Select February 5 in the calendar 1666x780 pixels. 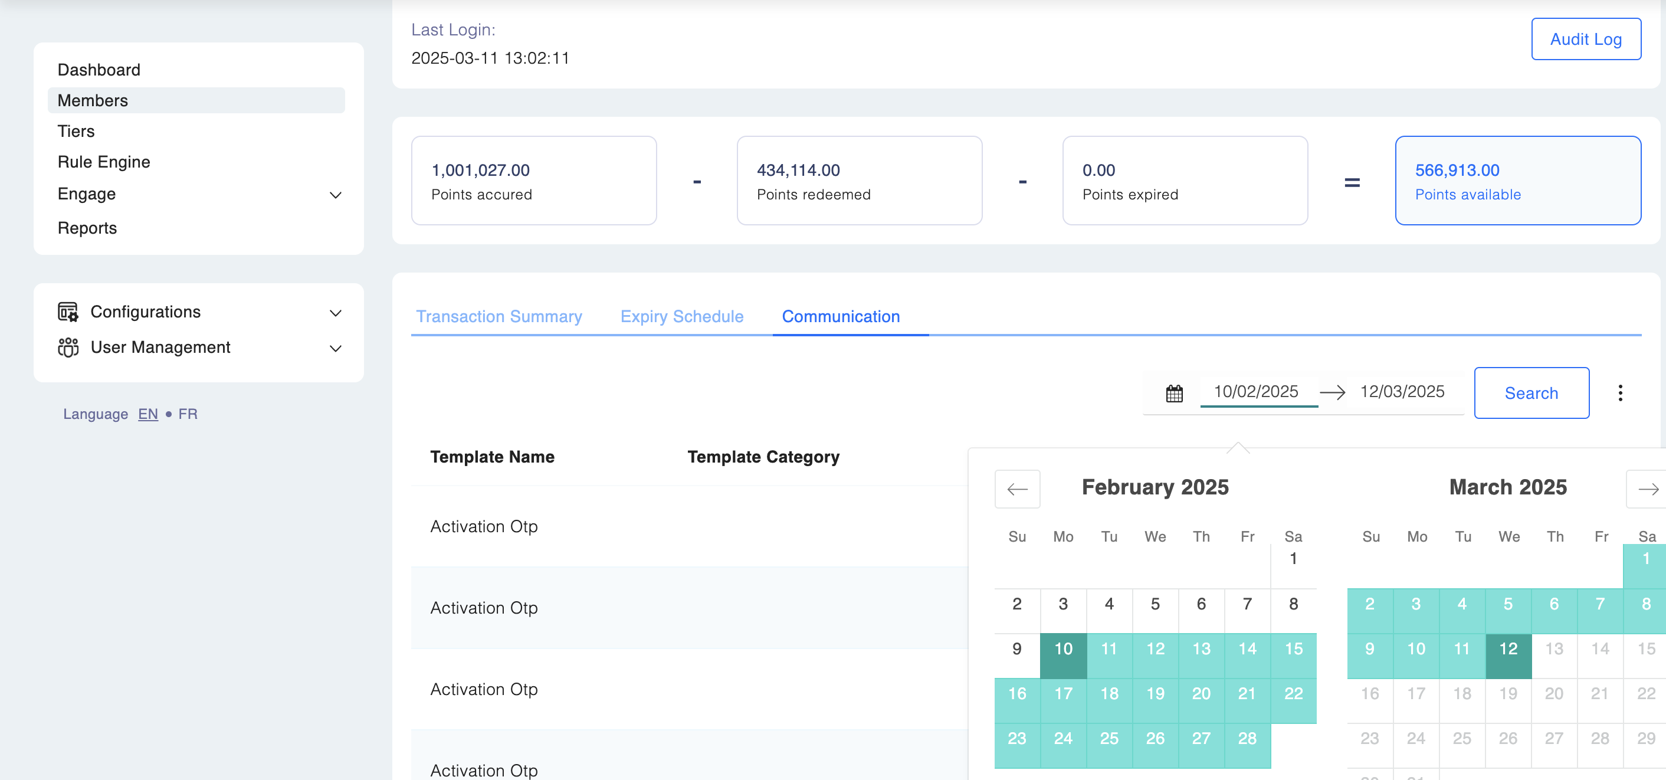(1155, 604)
